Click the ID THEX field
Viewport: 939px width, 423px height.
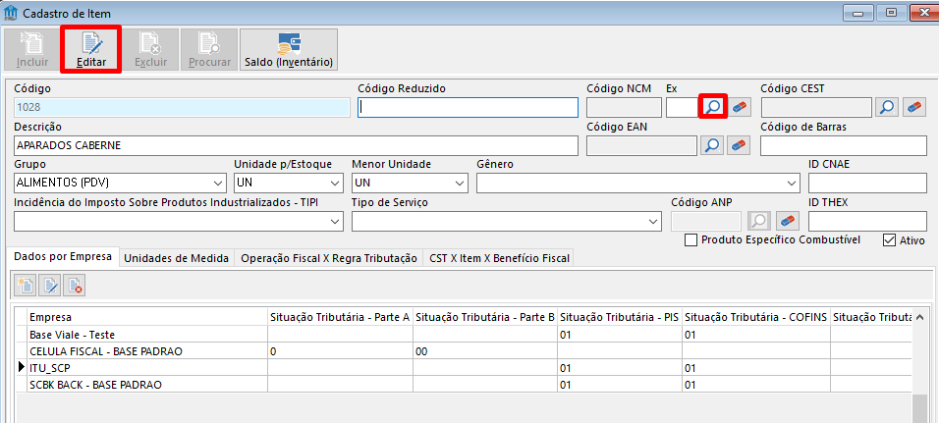(x=867, y=222)
